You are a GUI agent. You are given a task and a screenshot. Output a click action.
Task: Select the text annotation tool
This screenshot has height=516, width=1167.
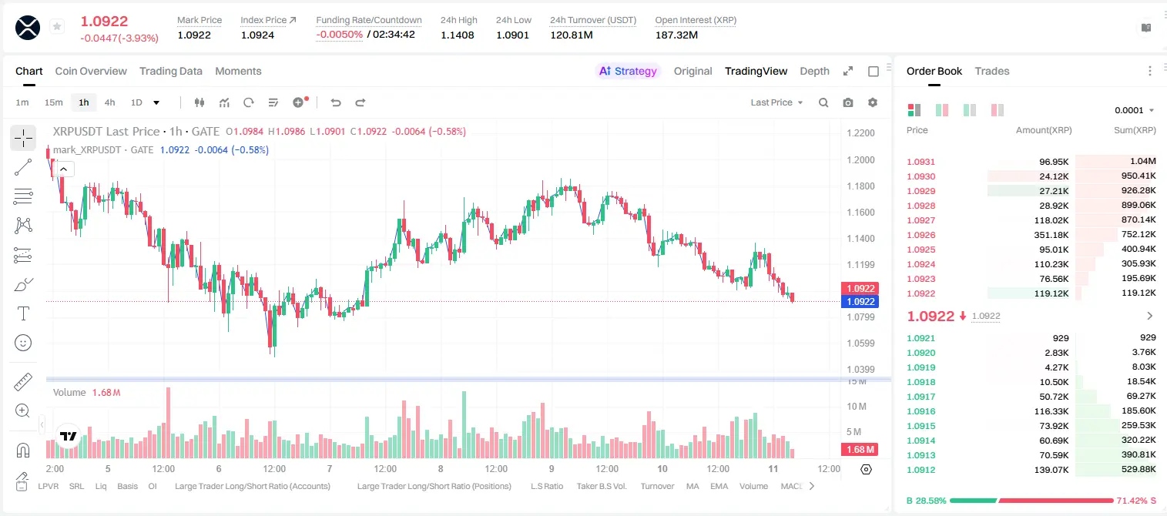tap(23, 313)
